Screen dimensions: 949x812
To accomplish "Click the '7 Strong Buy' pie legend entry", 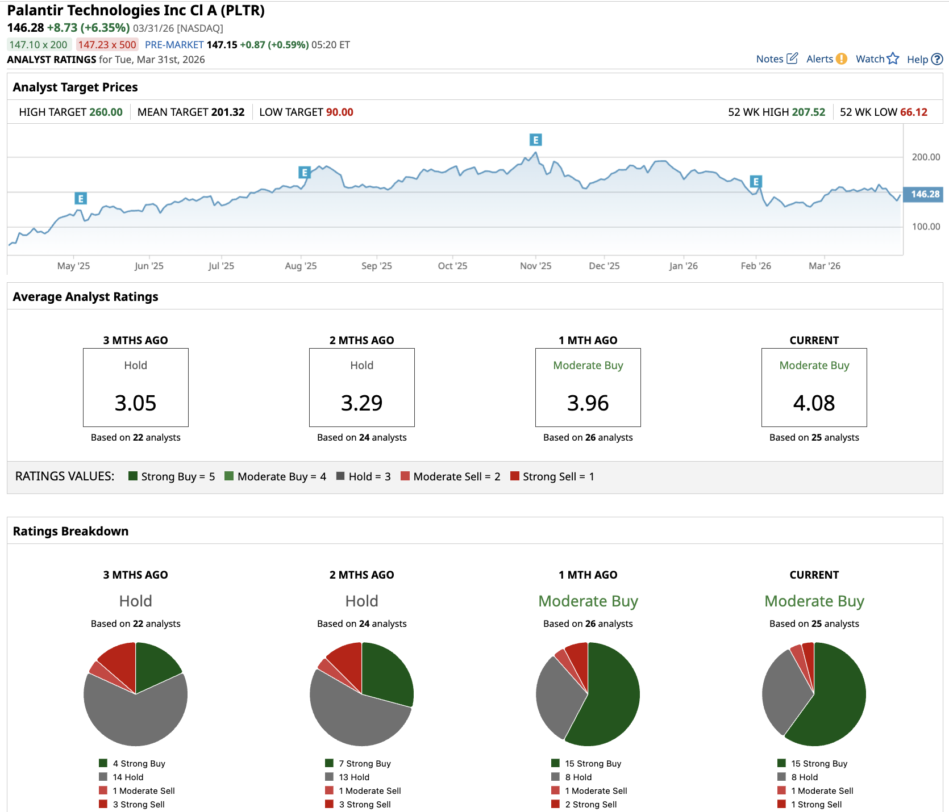I will tap(359, 764).
